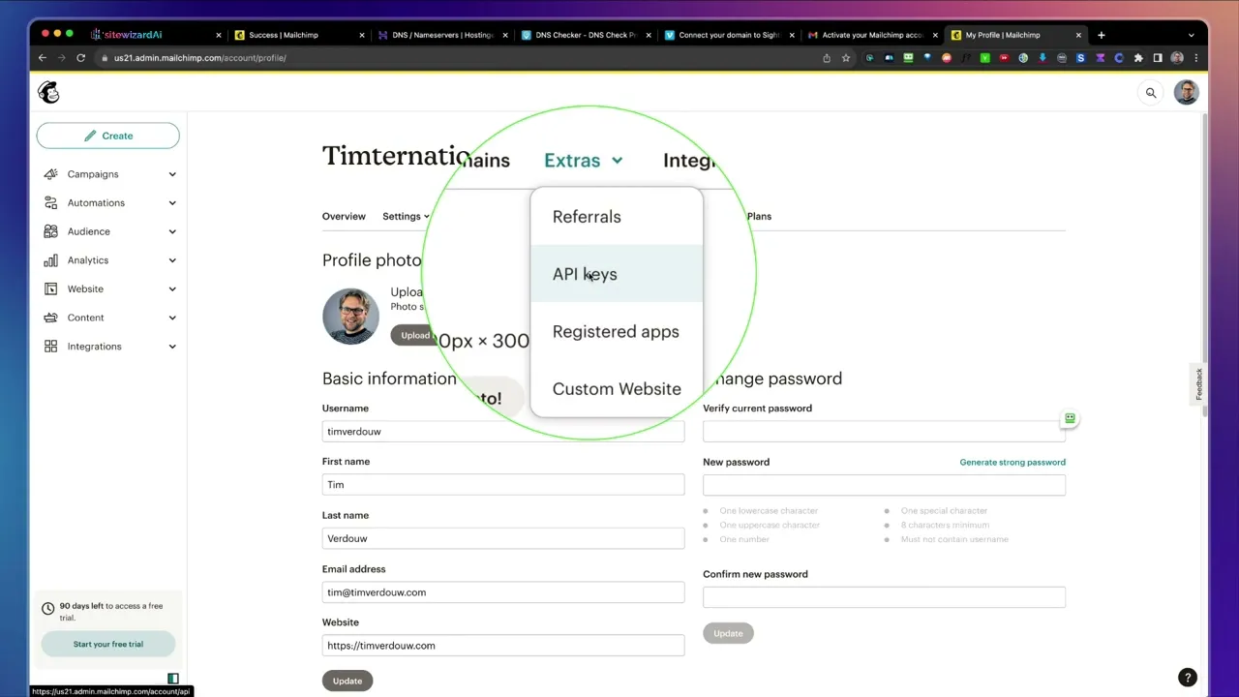This screenshot has width=1239, height=697.
Task: Click the browser address bar URL
Action: point(199,58)
